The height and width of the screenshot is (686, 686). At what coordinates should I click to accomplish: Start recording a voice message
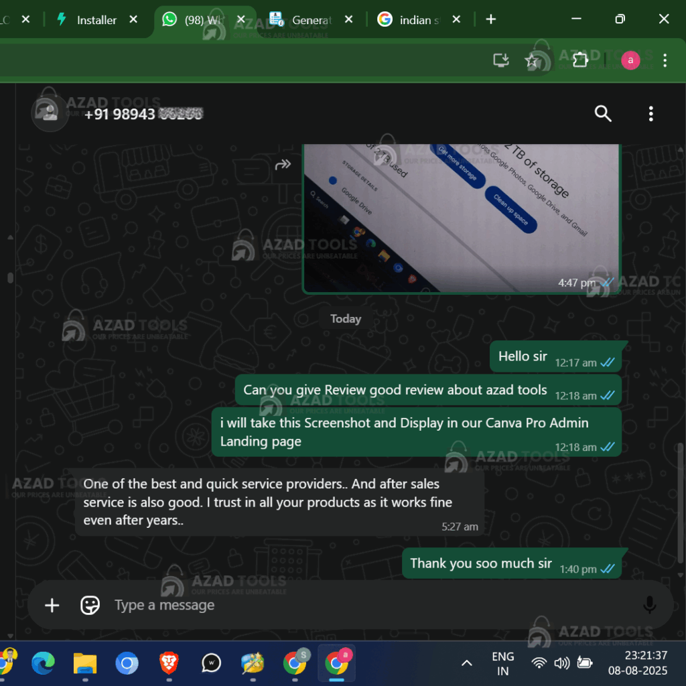coord(649,605)
